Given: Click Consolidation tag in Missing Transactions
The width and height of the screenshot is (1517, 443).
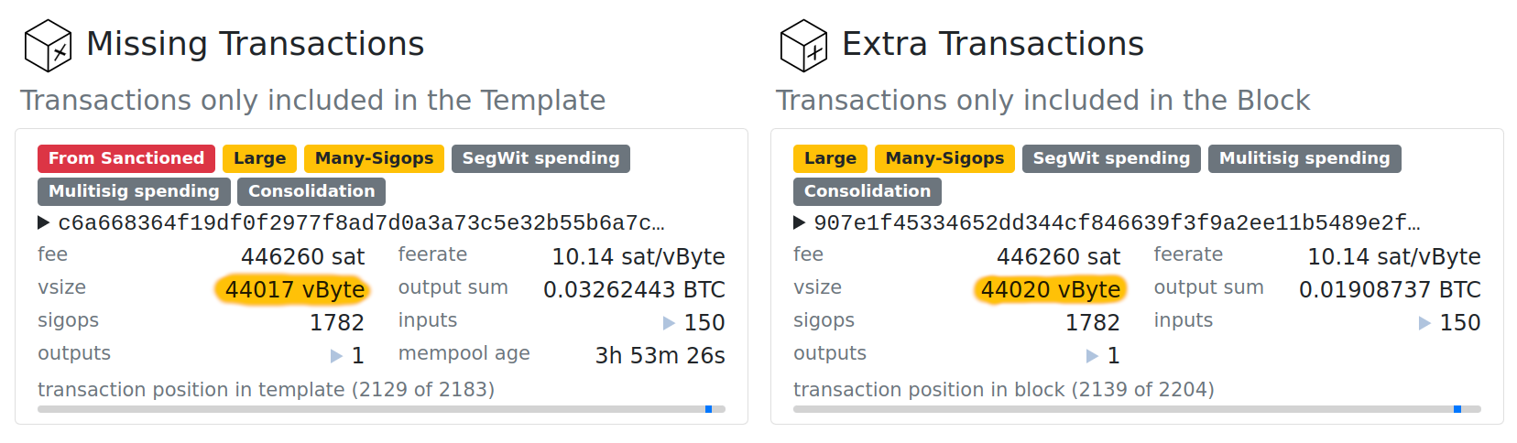Looking at the screenshot, I should coord(311,191).
